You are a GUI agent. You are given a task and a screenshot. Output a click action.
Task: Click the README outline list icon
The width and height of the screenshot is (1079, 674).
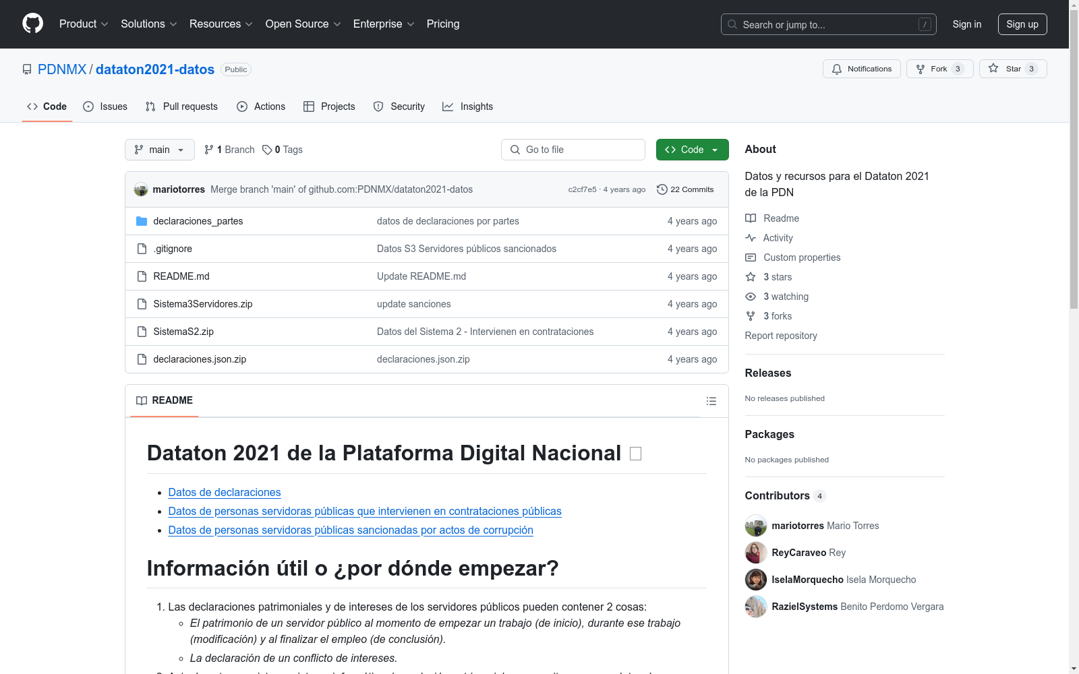point(711,401)
